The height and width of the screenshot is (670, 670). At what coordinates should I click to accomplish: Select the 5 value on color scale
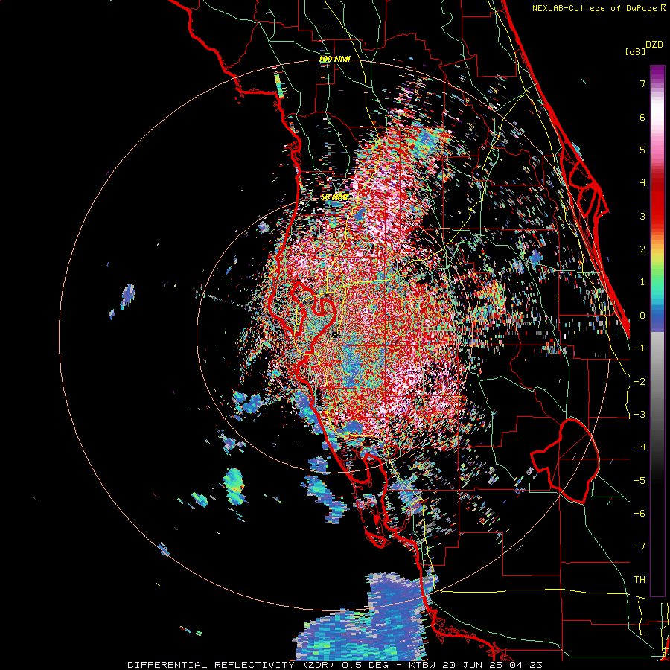click(642, 150)
